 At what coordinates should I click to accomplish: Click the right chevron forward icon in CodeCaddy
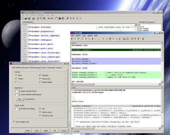tap(107, 38)
